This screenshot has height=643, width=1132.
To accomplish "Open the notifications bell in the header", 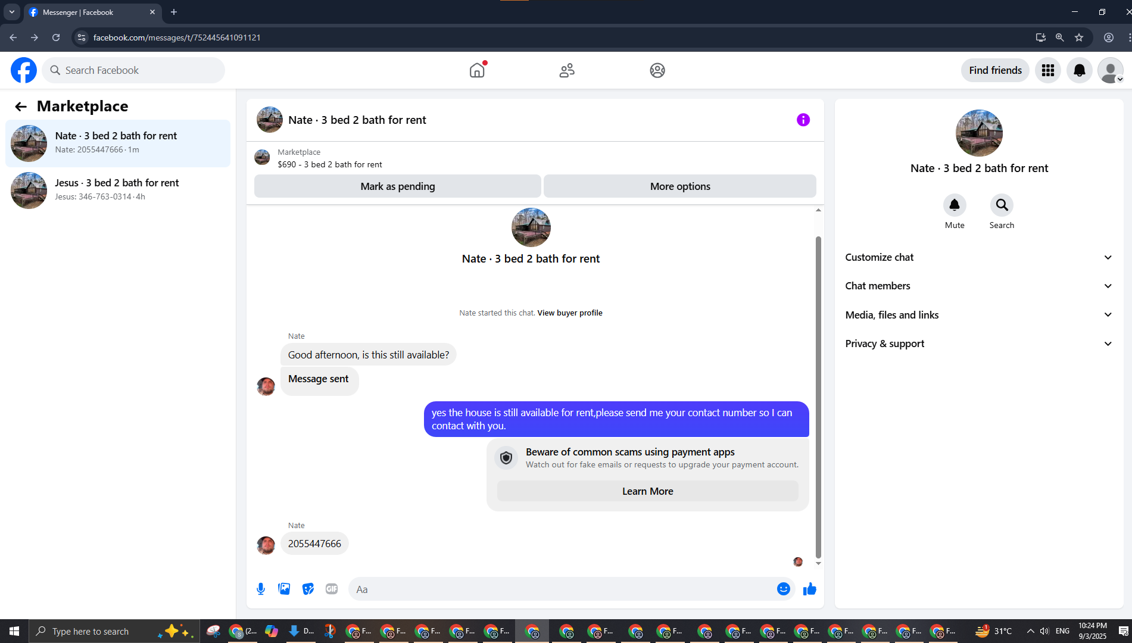I will tap(1080, 70).
